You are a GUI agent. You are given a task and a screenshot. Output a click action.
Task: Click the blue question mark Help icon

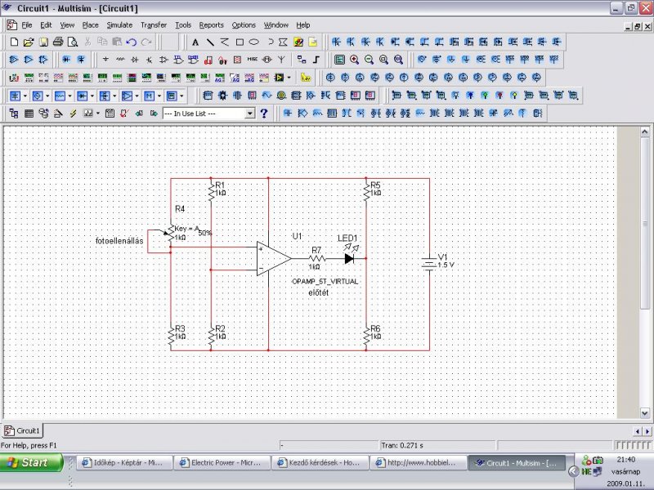263,113
